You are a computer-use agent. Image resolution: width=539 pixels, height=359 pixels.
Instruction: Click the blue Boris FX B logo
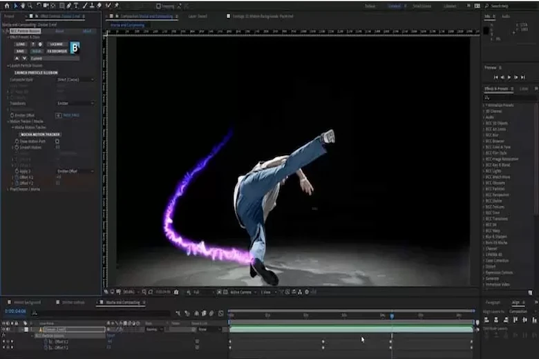pyautogui.click(x=75, y=48)
